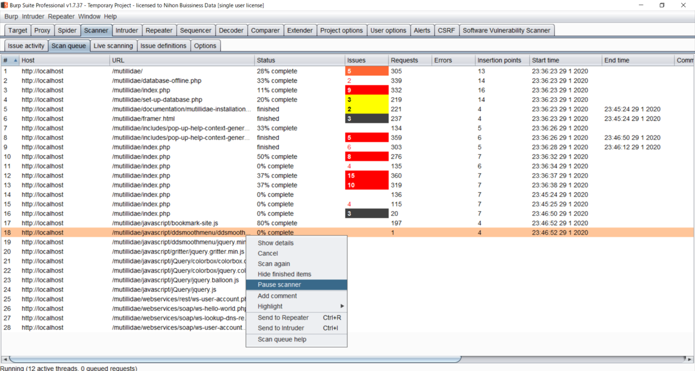This screenshot has width=695, height=371.
Task: Open Issue definitions sub-tab
Action: point(163,46)
